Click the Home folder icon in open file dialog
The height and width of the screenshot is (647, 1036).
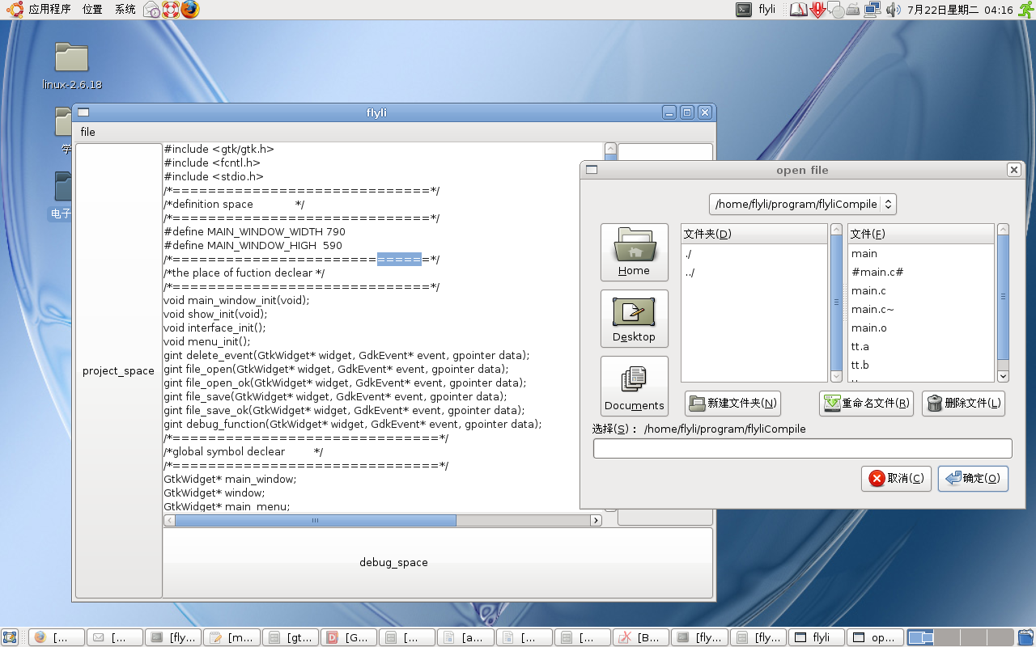(x=635, y=252)
